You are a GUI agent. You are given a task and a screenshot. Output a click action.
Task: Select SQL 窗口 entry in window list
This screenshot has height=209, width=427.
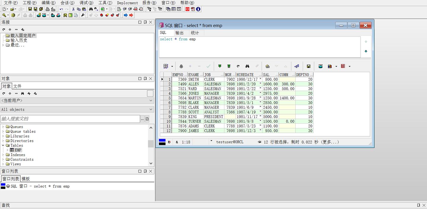(40, 186)
